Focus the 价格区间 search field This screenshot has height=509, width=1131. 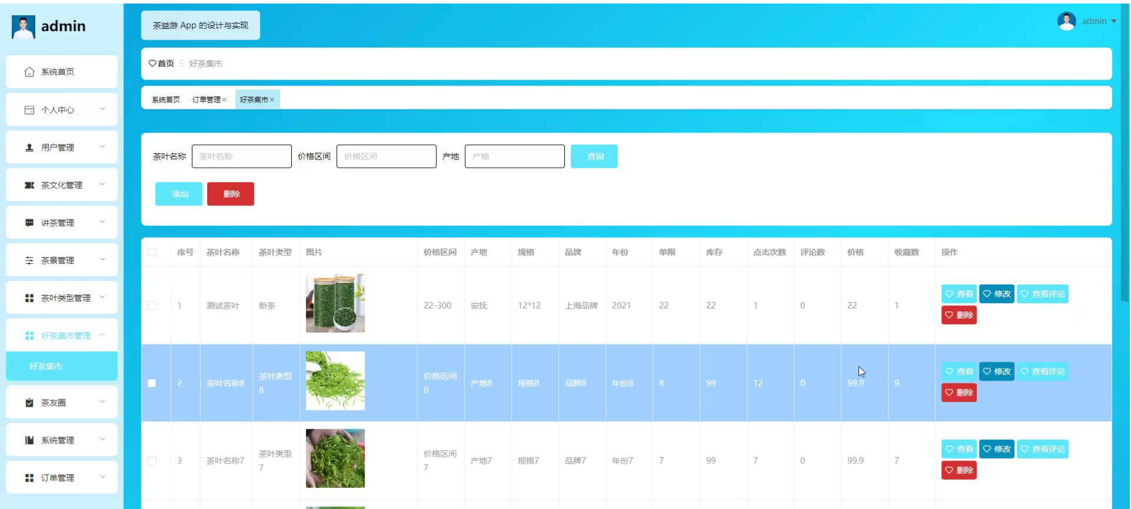pos(386,157)
